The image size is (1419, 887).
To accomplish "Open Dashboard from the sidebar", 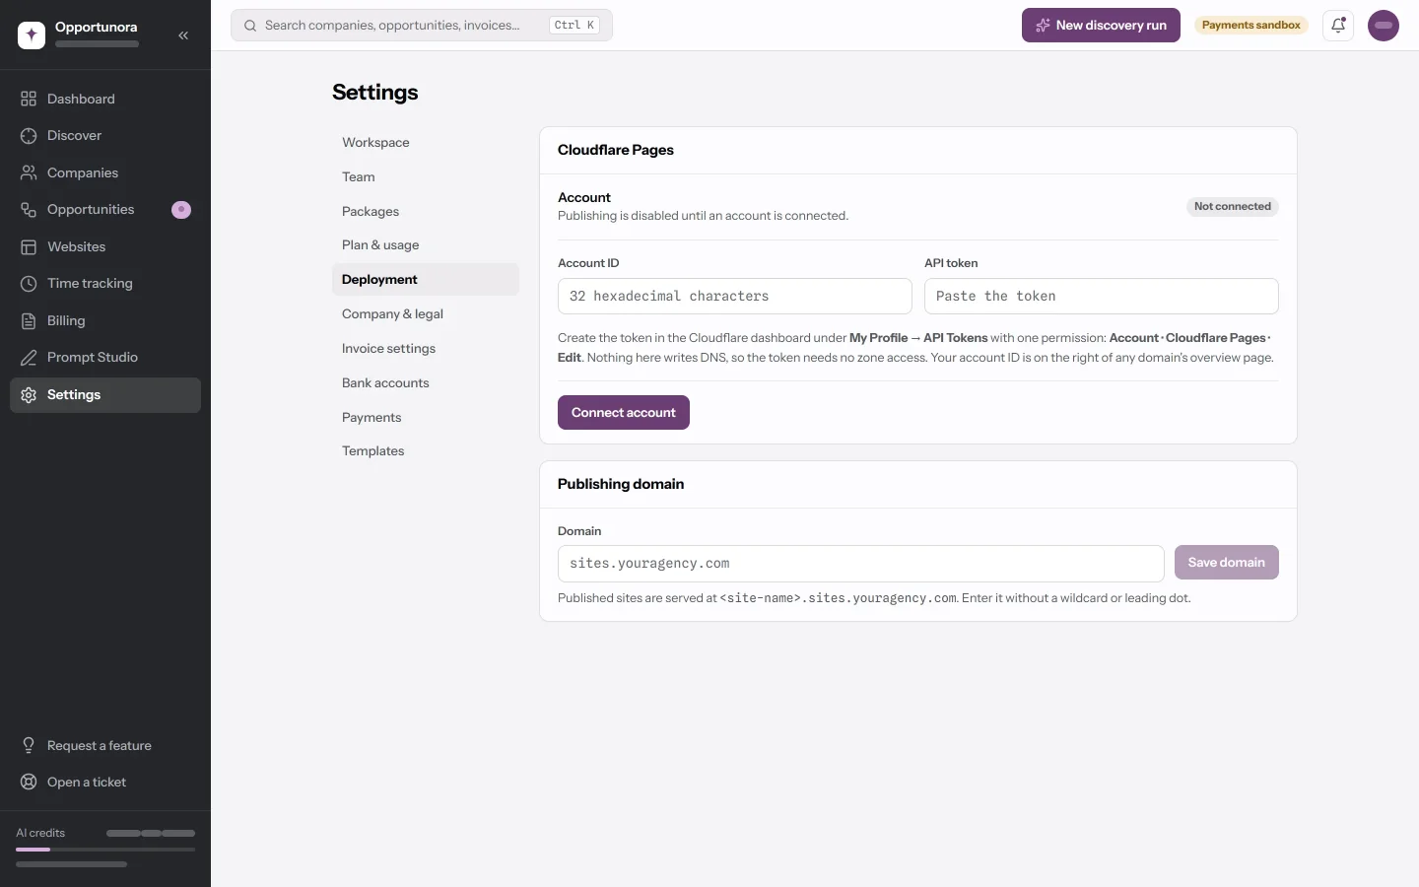I will click(x=105, y=99).
